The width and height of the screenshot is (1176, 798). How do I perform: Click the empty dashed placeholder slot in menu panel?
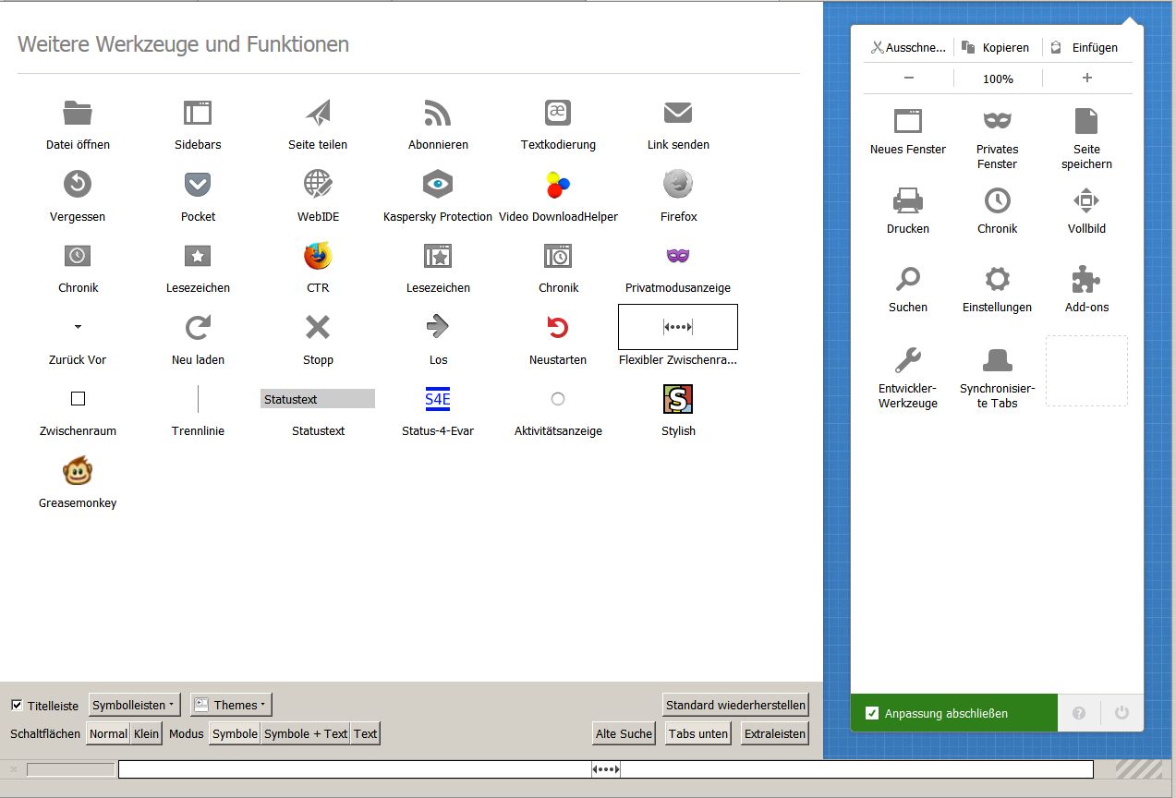[1086, 370]
